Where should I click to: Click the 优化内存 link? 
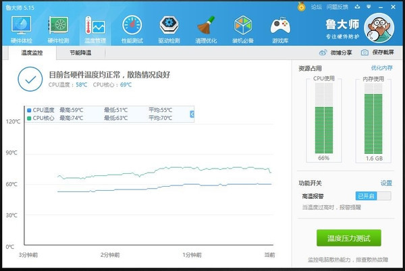[x=382, y=68]
